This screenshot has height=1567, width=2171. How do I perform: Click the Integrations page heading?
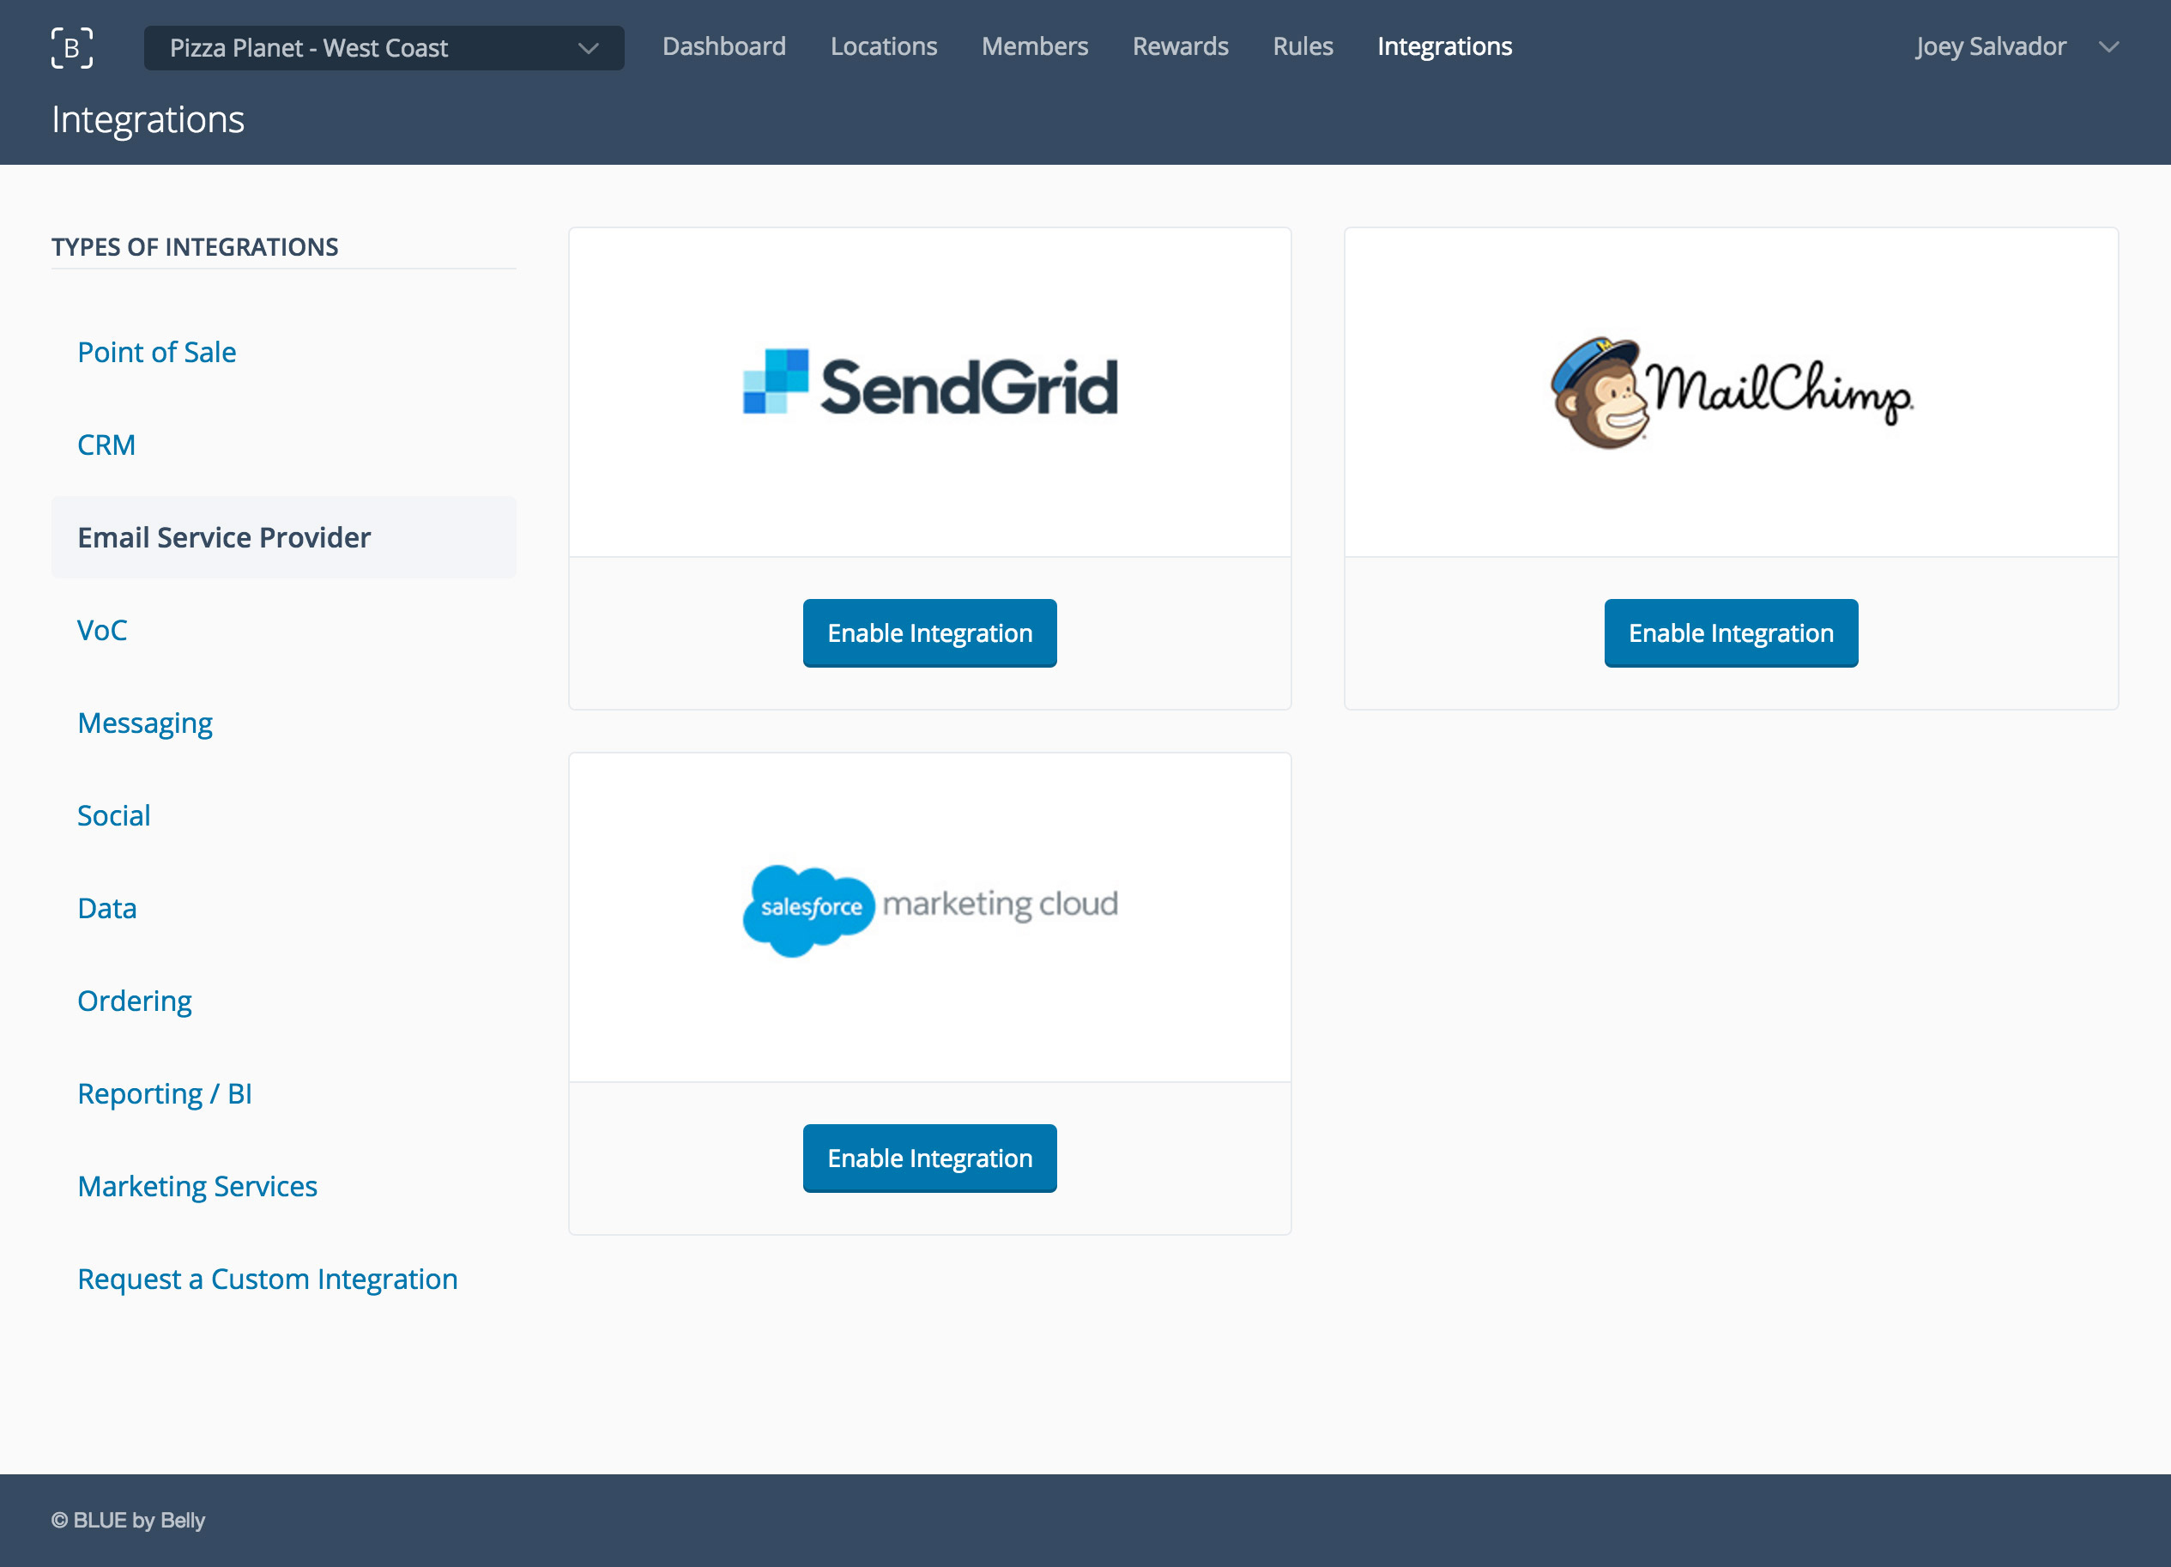pyautogui.click(x=148, y=119)
